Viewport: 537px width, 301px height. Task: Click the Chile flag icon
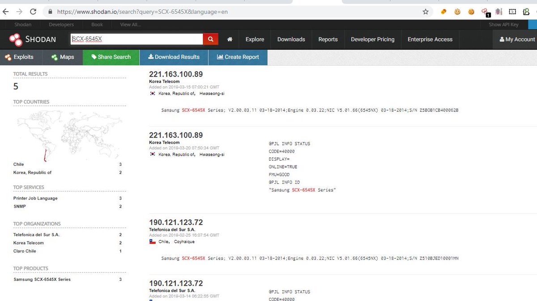click(x=152, y=242)
